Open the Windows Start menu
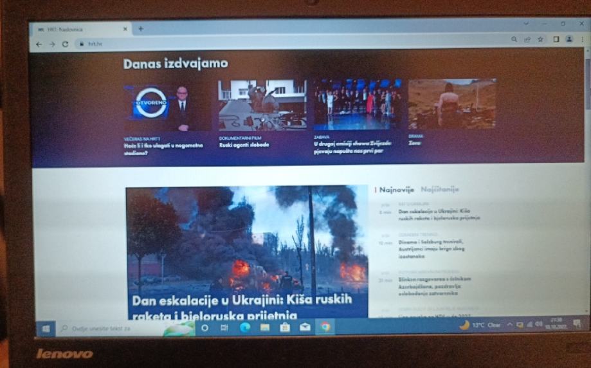The image size is (591, 368). click(x=46, y=329)
